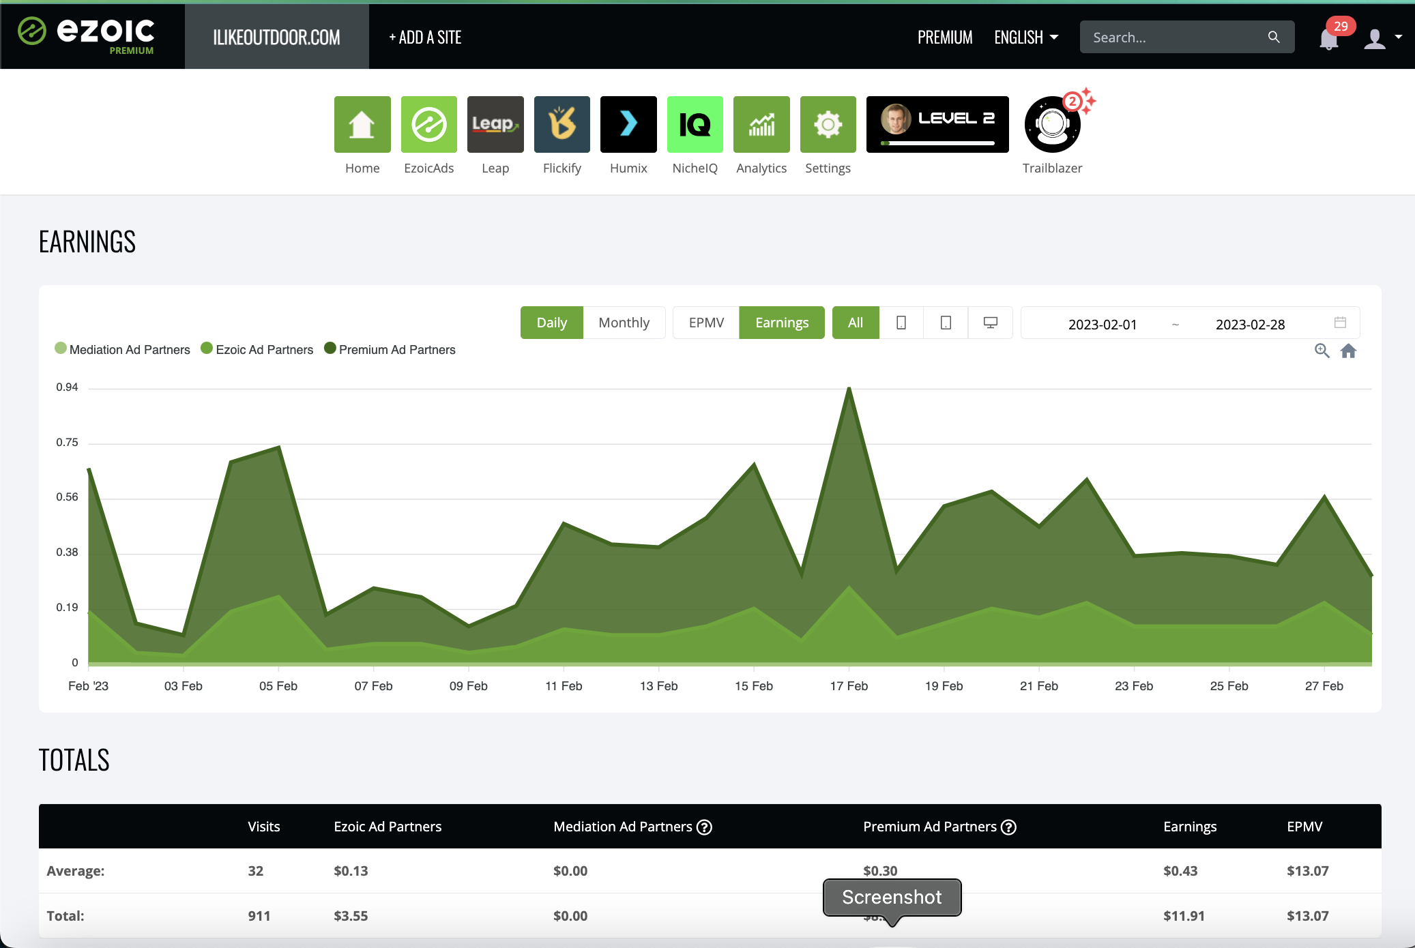Image resolution: width=1415 pixels, height=948 pixels.
Task: Open the Home dashboard icon
Action: 362,124
